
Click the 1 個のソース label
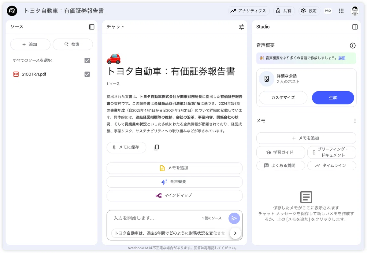[x=212, y=218]
